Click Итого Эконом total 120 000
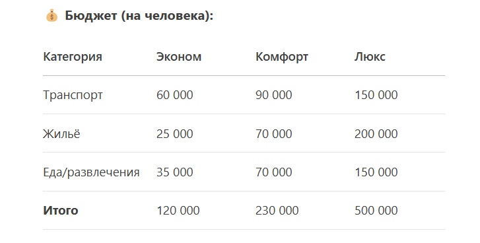Screen dimensions: 480x243 [178, 211]
